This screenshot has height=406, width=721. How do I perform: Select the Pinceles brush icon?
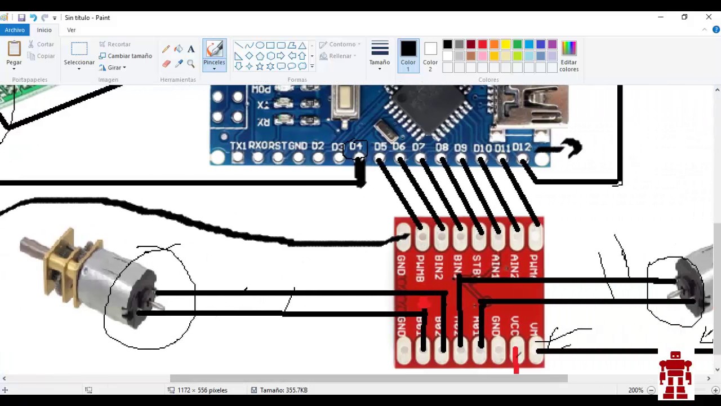click(214, 49)
